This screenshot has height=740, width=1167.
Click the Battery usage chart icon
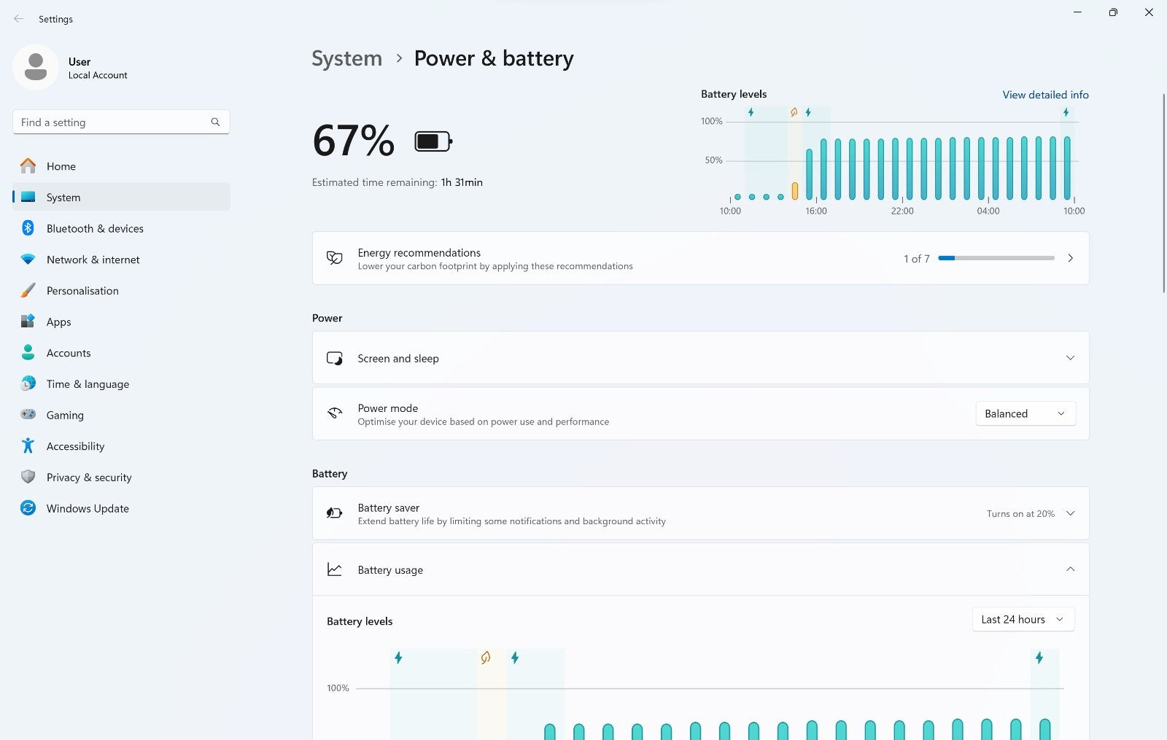335,569
